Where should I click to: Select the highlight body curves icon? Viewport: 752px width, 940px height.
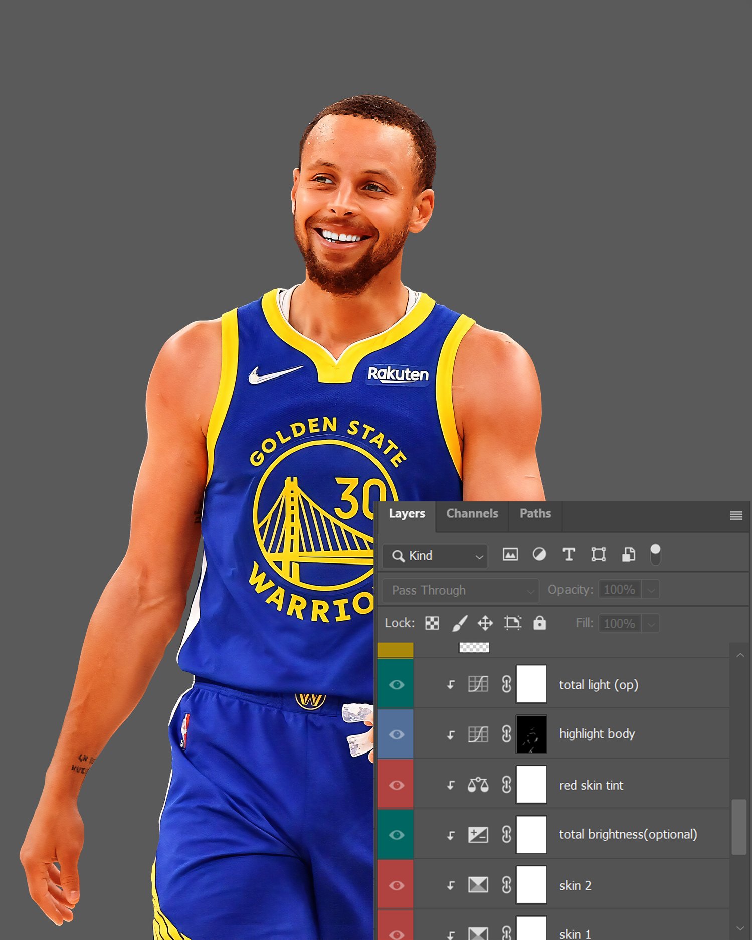[x=478, y=734]
